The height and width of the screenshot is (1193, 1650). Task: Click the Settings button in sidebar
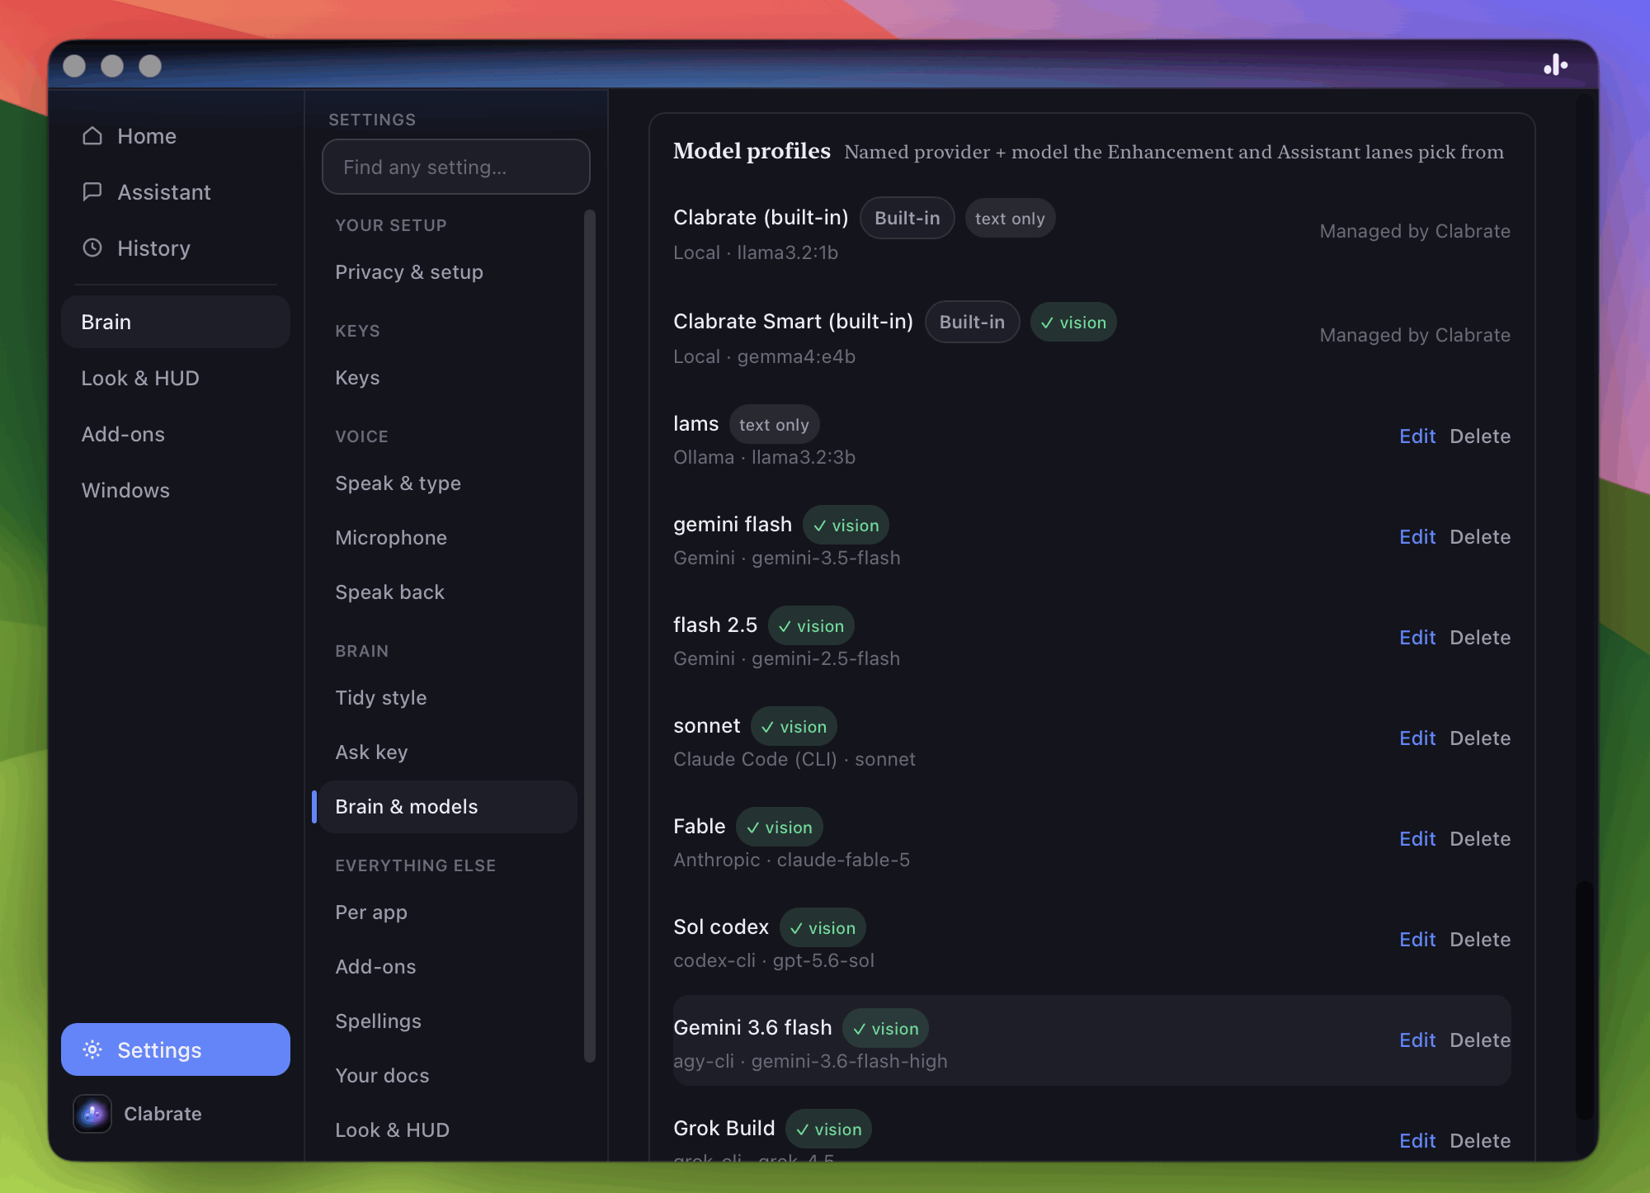(x=176, y=1049)
